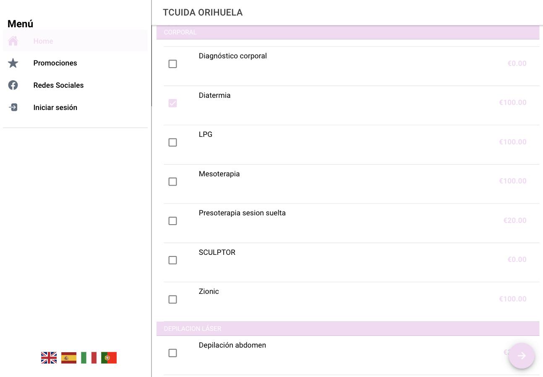Pick the Portuguese flag language icon

click(x=109, y=358)
